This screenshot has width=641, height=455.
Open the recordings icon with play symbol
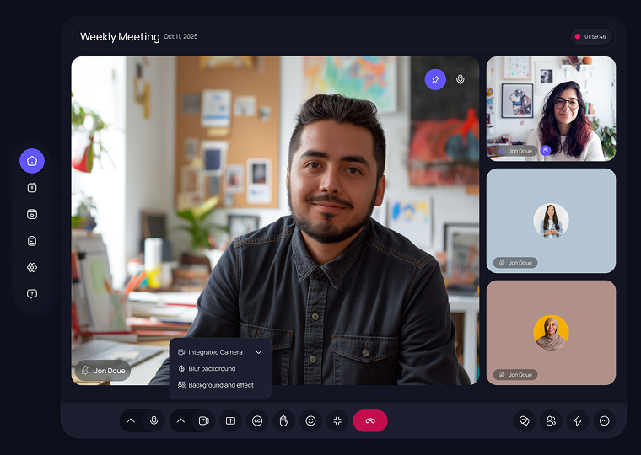point(32,214)
